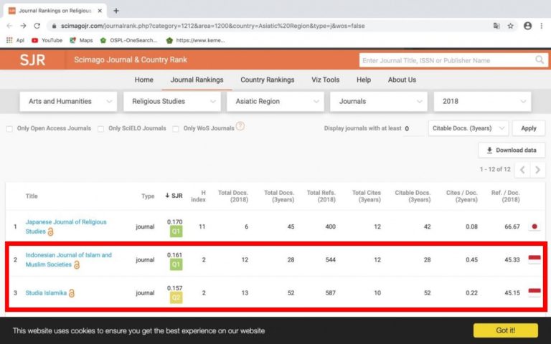The width and height of the screenshot is (551, 344).
Task: Click the search magnifier icon
Action: [540, 60]
